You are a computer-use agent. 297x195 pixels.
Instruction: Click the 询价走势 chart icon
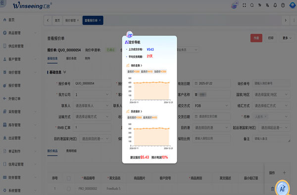coord(128,65)
